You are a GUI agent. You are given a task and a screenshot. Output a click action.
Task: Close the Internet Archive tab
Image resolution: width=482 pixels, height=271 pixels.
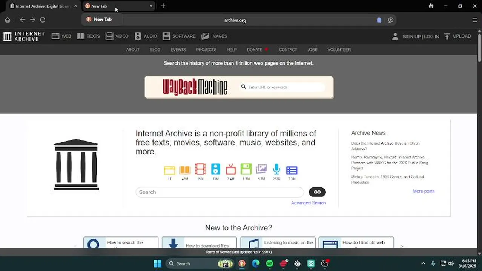(75, 6)
